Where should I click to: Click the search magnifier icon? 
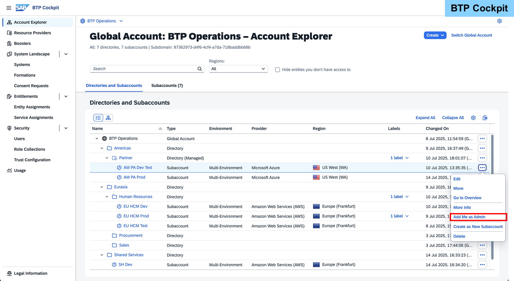coord(199,69)
